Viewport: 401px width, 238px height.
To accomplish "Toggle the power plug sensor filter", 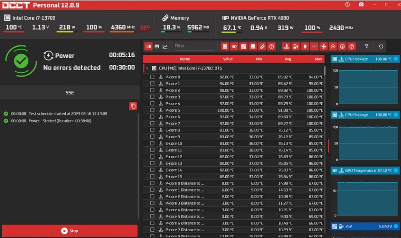I will (x=305, y=46).
